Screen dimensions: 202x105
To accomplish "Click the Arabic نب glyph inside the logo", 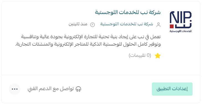I will (x=183, y=24).
